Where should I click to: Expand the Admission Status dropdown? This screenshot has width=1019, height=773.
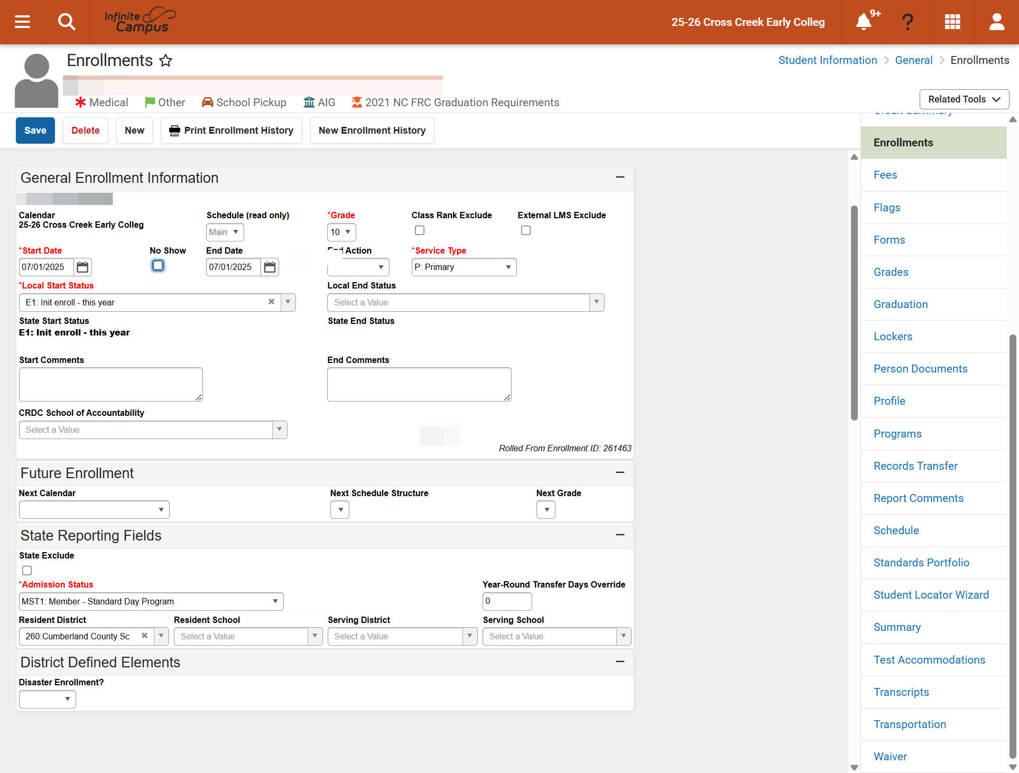151,601
